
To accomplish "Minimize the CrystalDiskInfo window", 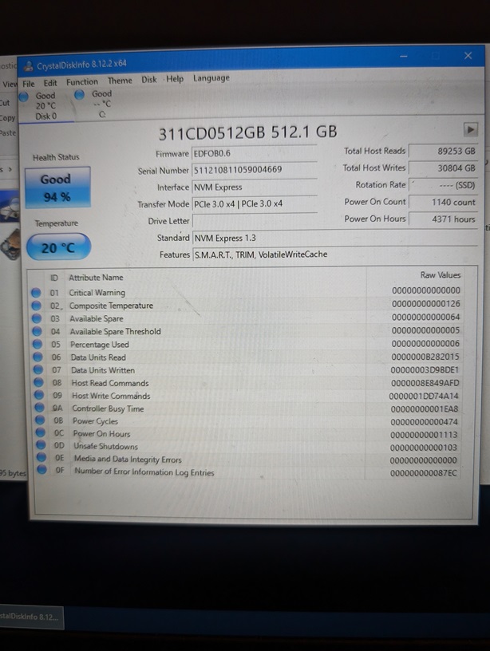I will [x=404, y=57].
